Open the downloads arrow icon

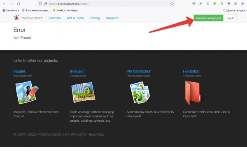tap(201, 4)
